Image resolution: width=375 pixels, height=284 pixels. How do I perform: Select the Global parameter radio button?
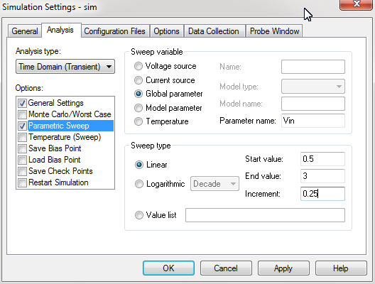coord(138,94)
